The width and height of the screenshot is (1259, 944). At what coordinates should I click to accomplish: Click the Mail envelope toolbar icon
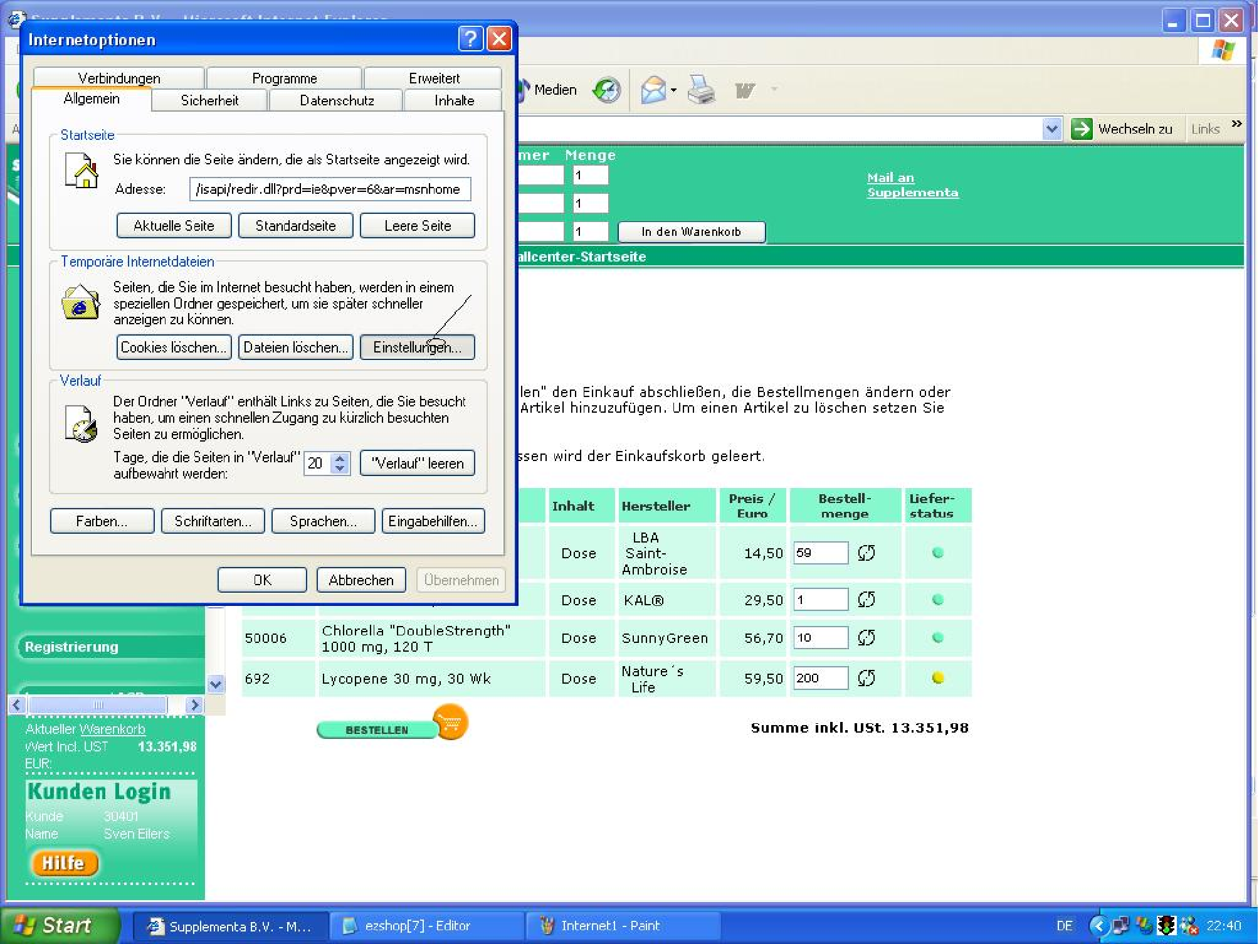pos(652,91)
